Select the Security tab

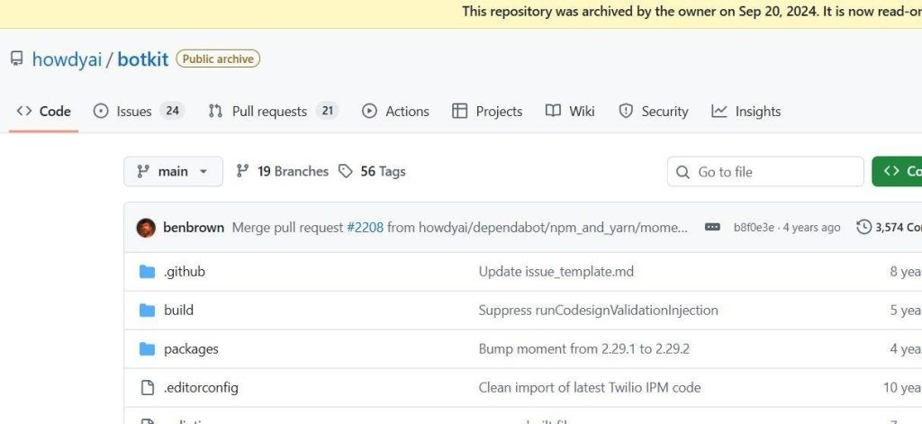[654, 112]
